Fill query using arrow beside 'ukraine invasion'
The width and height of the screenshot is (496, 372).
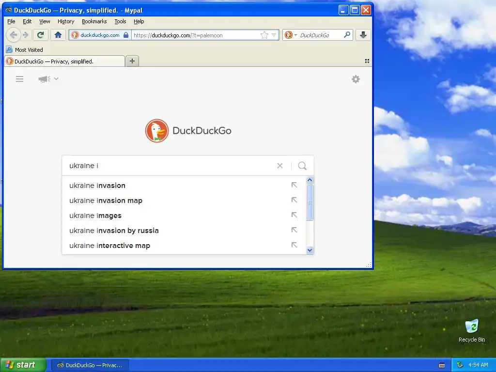point(294,185)
